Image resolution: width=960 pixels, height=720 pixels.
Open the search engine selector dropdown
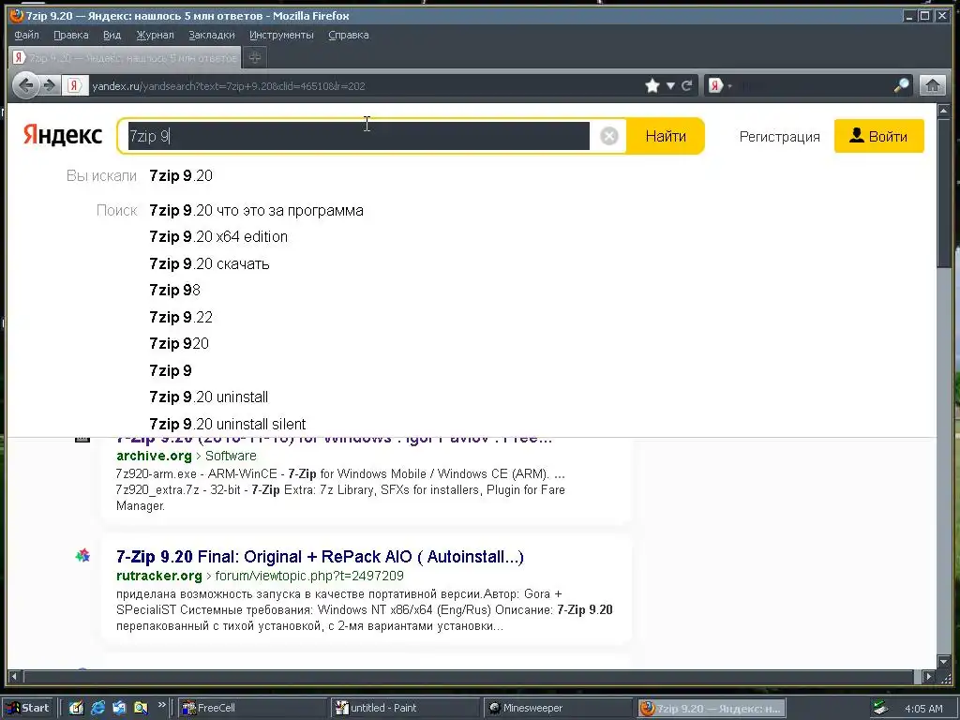click(x=720, y=85)
